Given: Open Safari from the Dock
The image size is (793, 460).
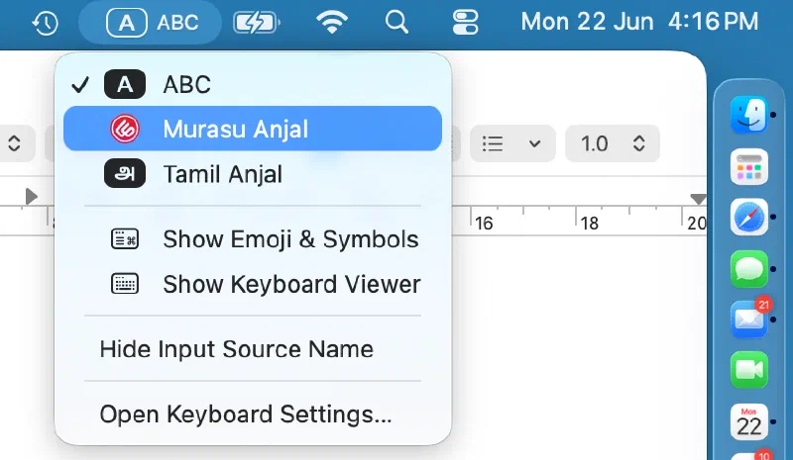Looking at the screenshot, I should (x=749, y=217).
